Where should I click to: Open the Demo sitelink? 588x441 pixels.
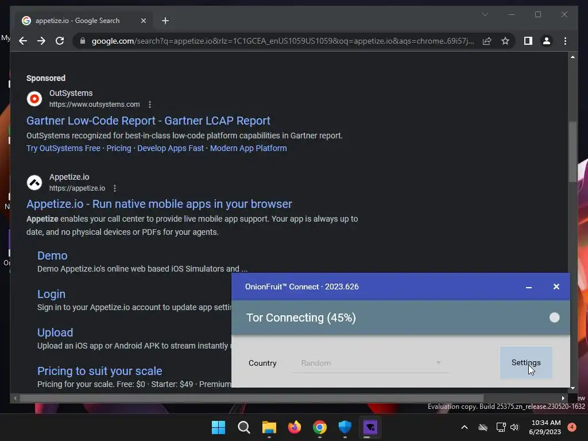point(52,256)
